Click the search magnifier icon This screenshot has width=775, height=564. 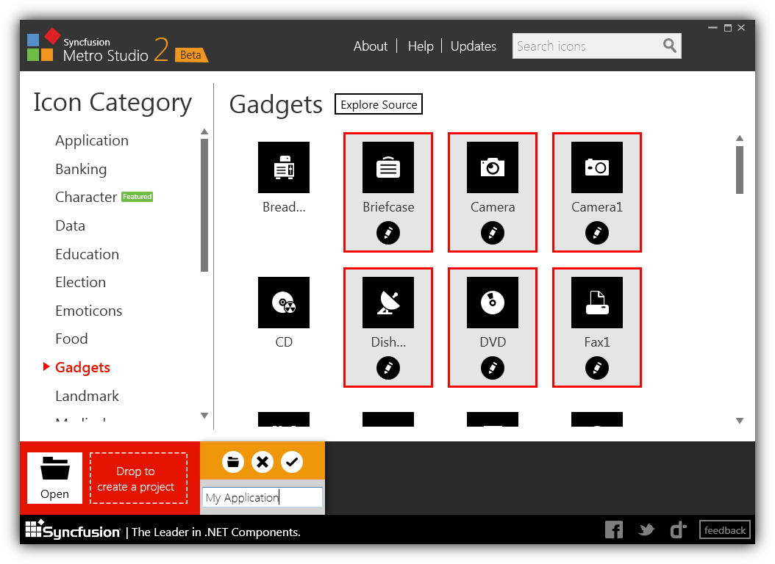669,46
